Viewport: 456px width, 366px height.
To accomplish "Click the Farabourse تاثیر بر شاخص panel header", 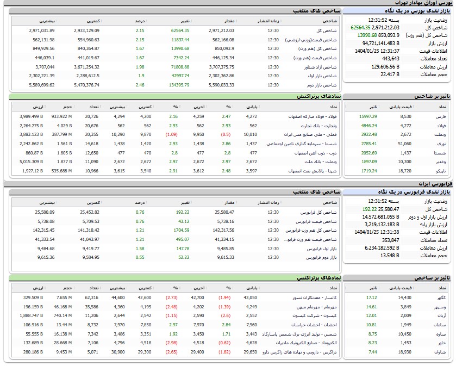I will coord(432,278).
